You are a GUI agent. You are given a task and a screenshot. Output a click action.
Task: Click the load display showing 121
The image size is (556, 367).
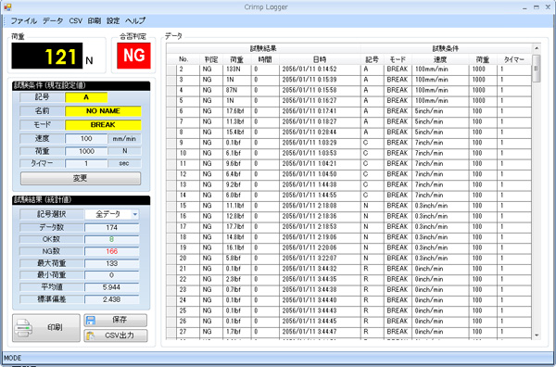coord(47,56)
